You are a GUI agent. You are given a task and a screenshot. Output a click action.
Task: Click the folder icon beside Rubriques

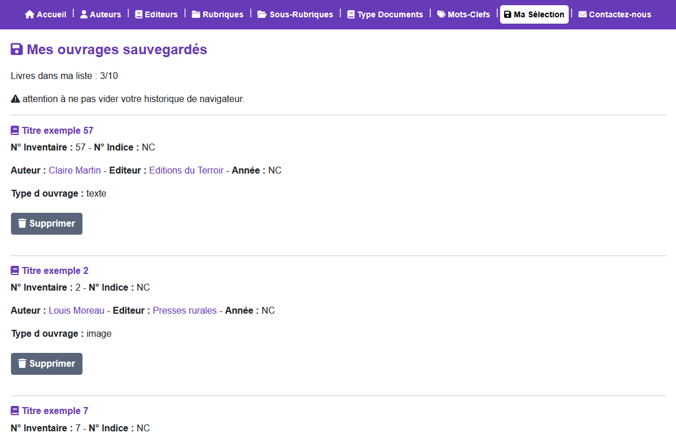[x=196, y=14]
